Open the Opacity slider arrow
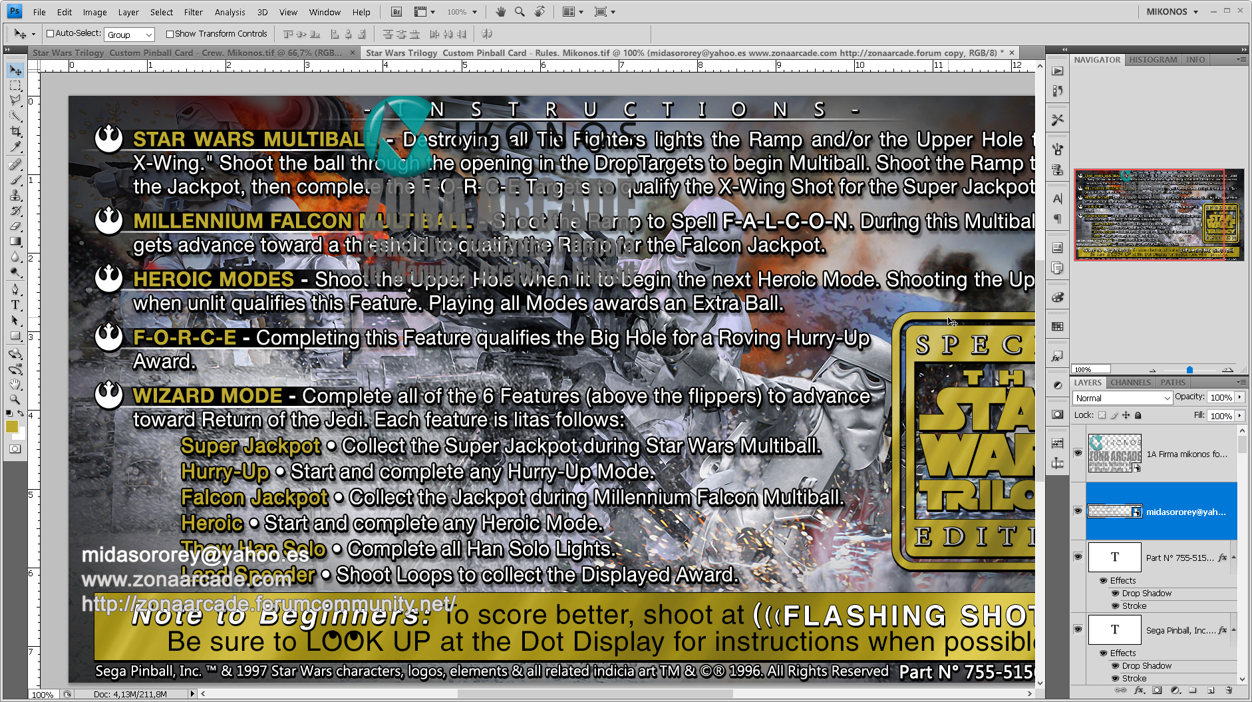Viewport: 1252px width, 702px height. point(1240,397)
